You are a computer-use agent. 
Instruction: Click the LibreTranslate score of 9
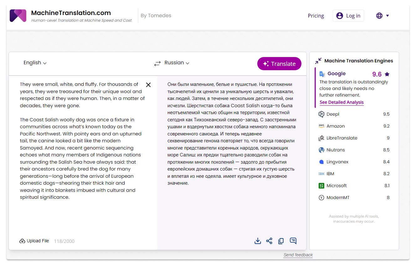click(388, 138)
